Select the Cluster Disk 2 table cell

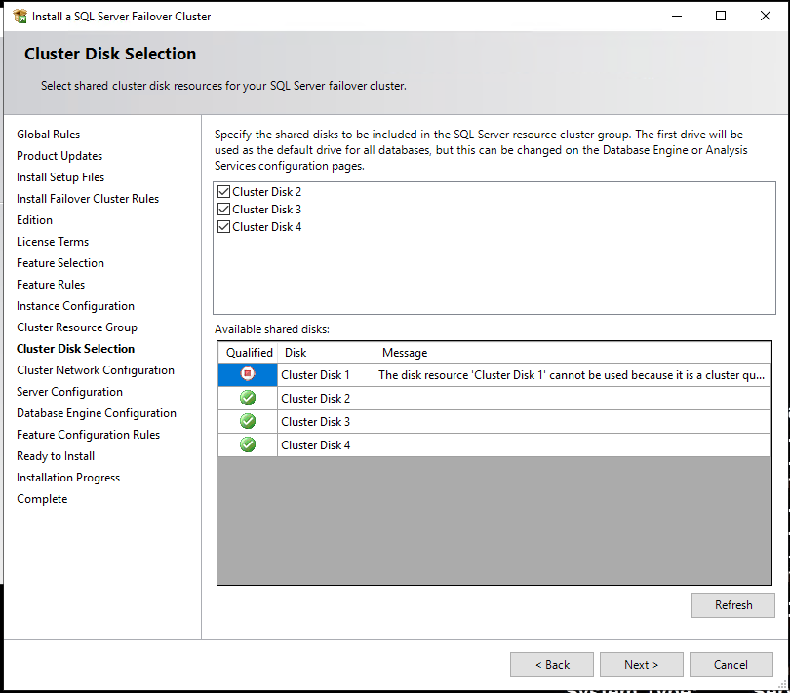[326, 399]
